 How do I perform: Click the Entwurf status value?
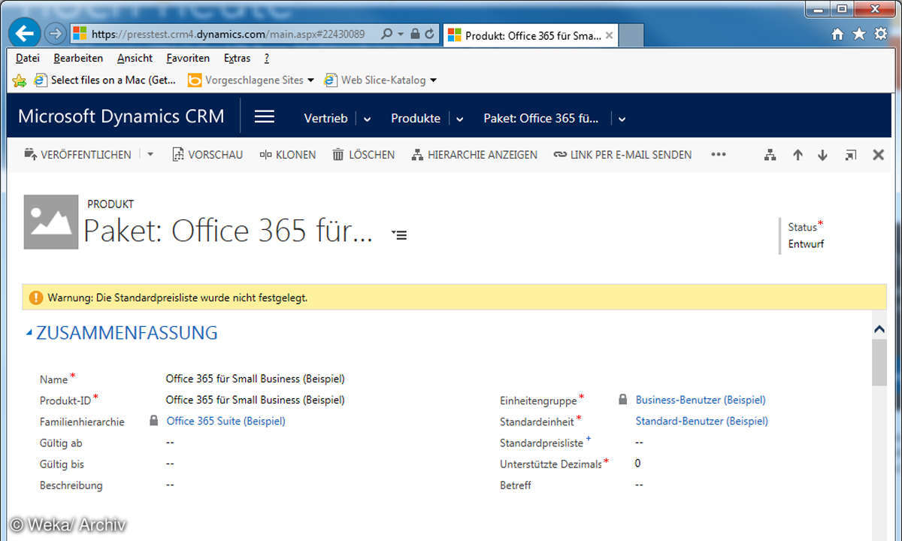pyautogui.click(x=806, y=243)
